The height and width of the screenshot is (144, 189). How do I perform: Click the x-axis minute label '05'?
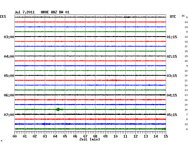[65, 136]
